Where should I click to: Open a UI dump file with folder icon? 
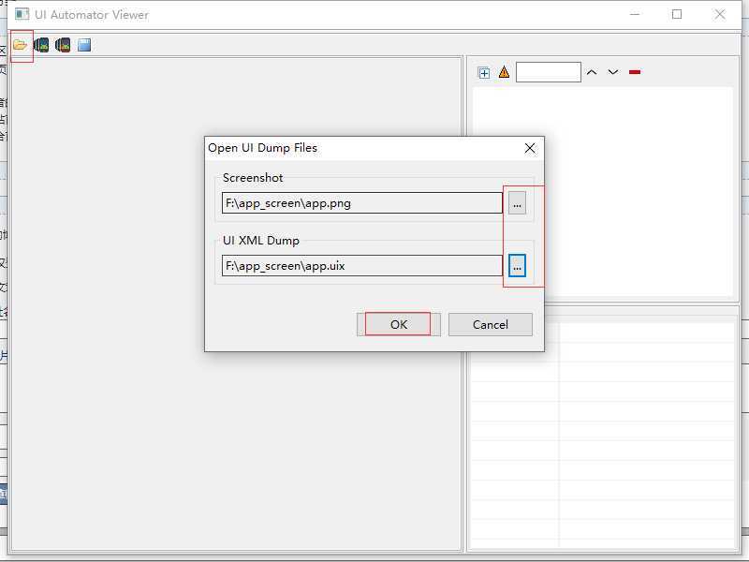click(x=20, y=45)
